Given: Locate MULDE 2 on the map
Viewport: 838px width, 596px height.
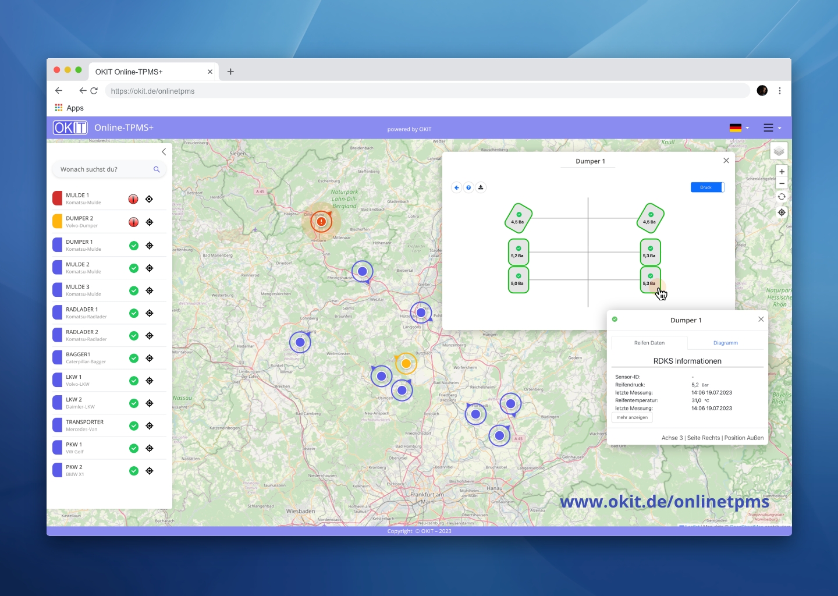Looking at the screenshot, I should (150, 268).
